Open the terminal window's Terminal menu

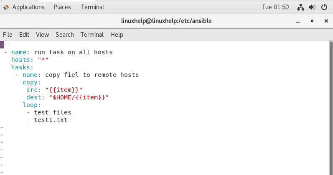point(92,35)
